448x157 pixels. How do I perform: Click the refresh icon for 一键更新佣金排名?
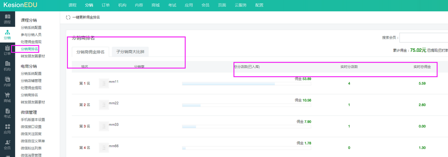(68, 17)
